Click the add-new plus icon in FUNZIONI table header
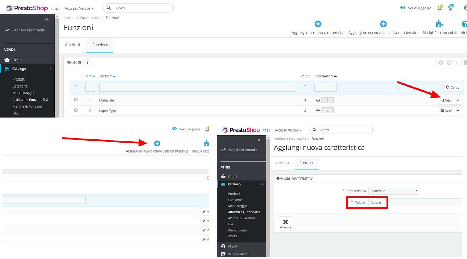 point(441,63)
